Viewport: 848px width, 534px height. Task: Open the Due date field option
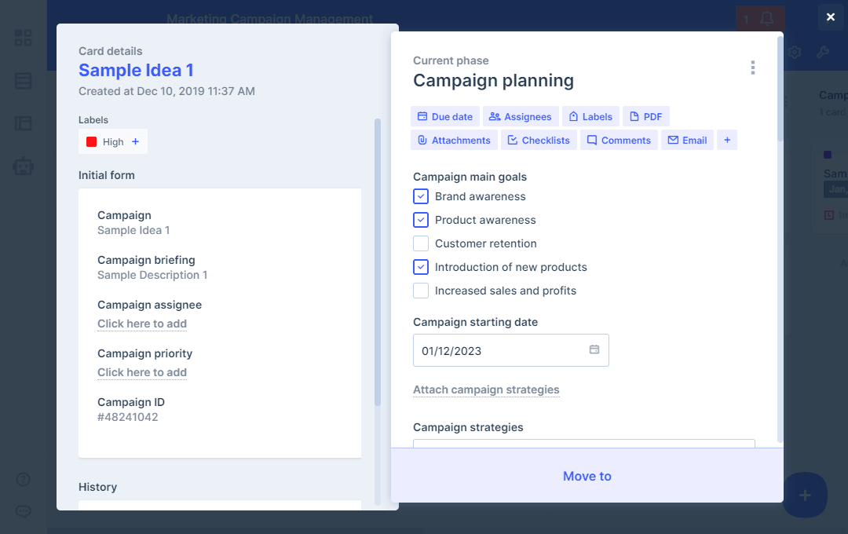(x=444, y=116)
